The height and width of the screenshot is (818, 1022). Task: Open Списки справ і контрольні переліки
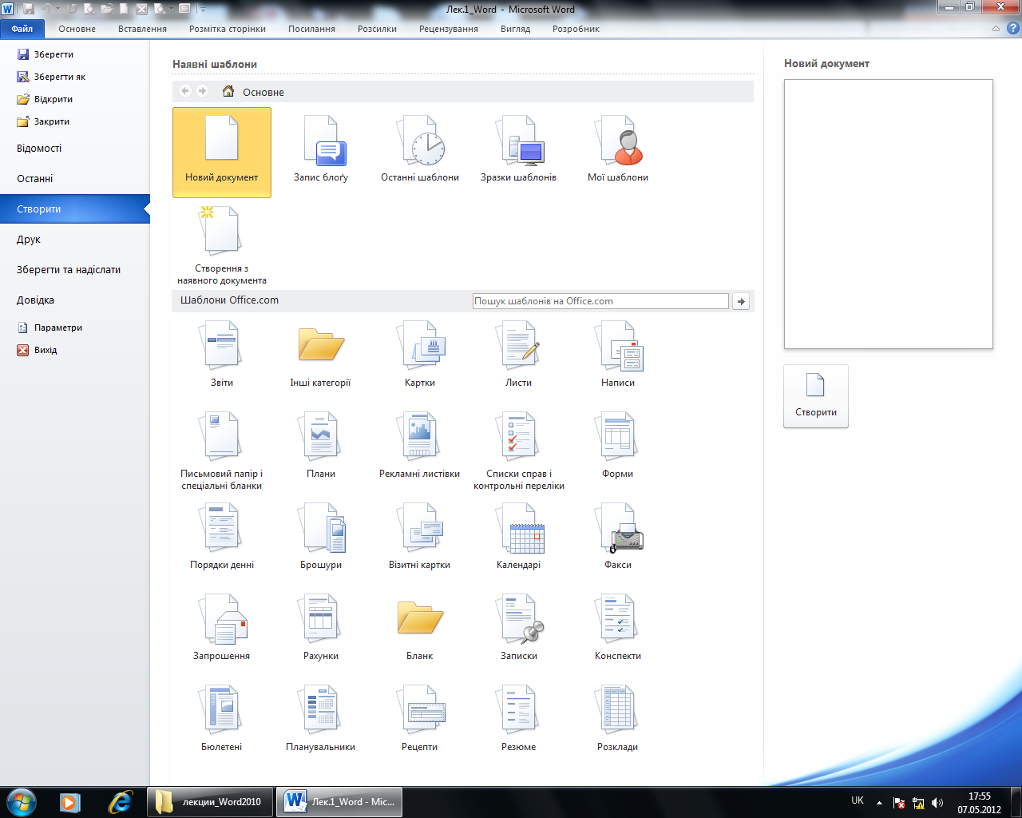click(x=519, y=451)
